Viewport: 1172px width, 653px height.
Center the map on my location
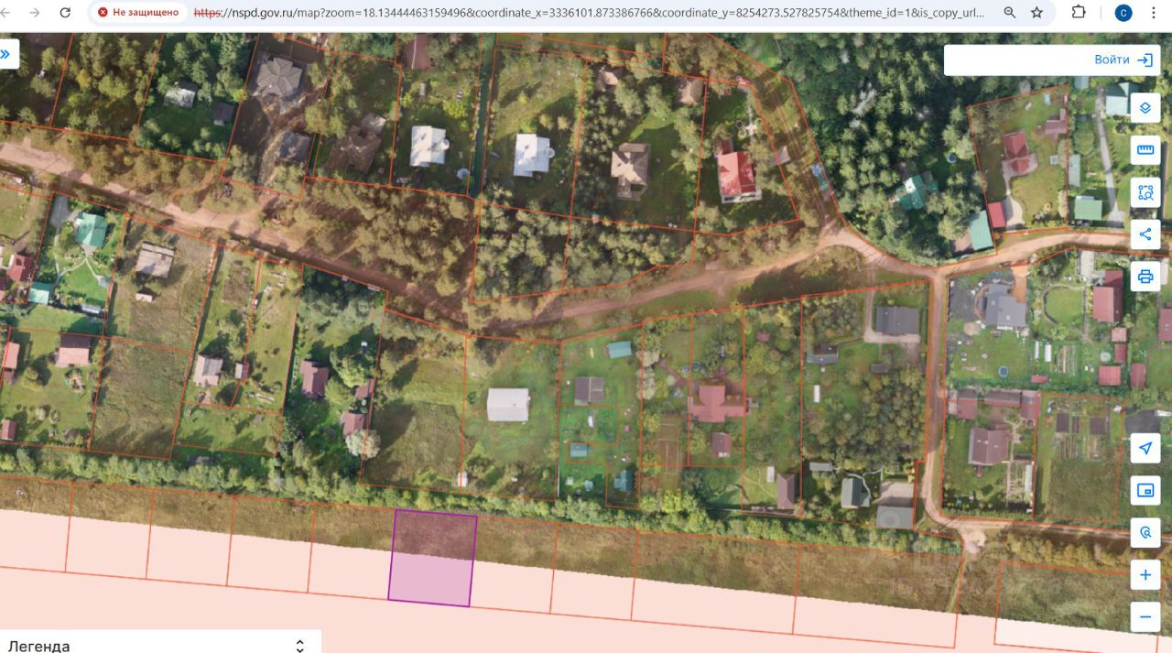pyautogui.click(x=1145, y=448)
